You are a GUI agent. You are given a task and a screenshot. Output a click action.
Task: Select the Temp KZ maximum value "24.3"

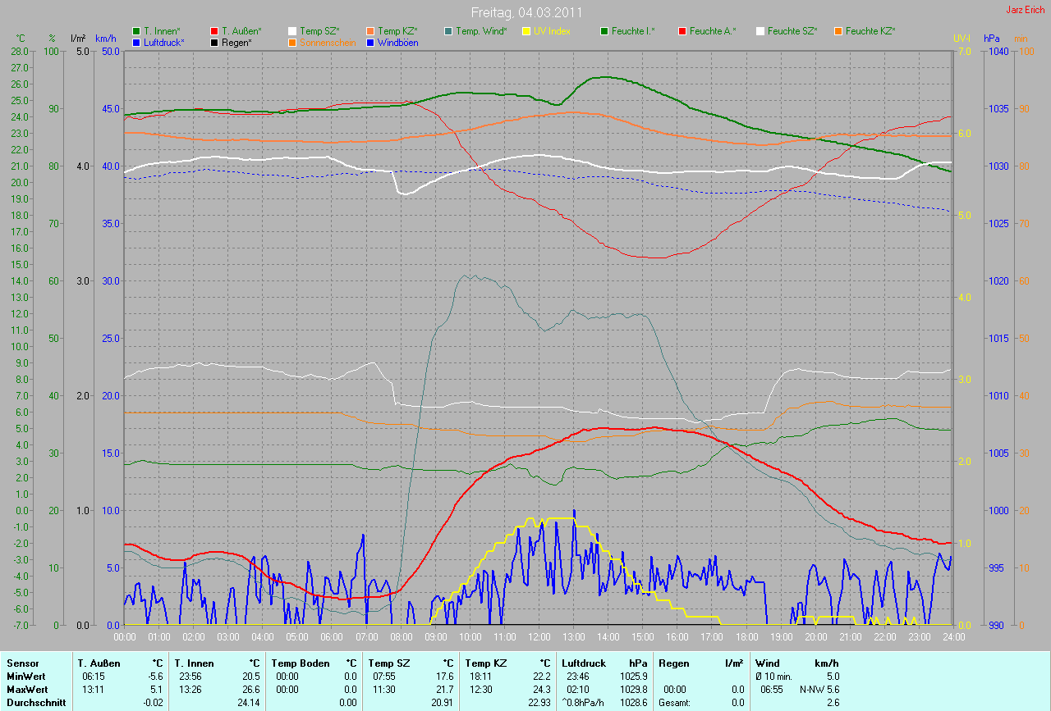click(x=542, y=690)
